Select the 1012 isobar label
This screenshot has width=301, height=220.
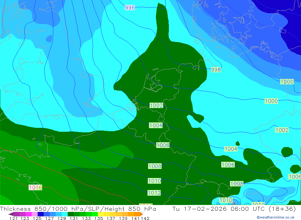pyautogui.click(x=154, y=193)
